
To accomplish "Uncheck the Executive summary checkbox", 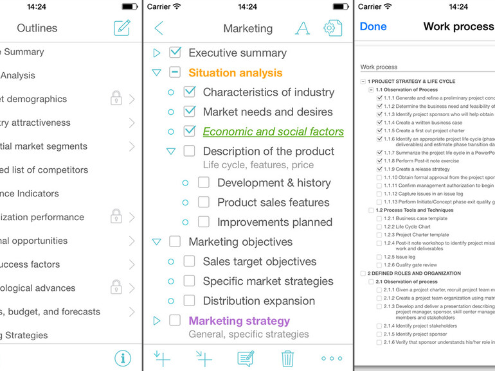I will [x=175, y=53].
